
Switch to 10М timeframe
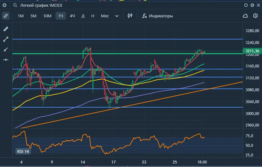[x=47, y=16]
